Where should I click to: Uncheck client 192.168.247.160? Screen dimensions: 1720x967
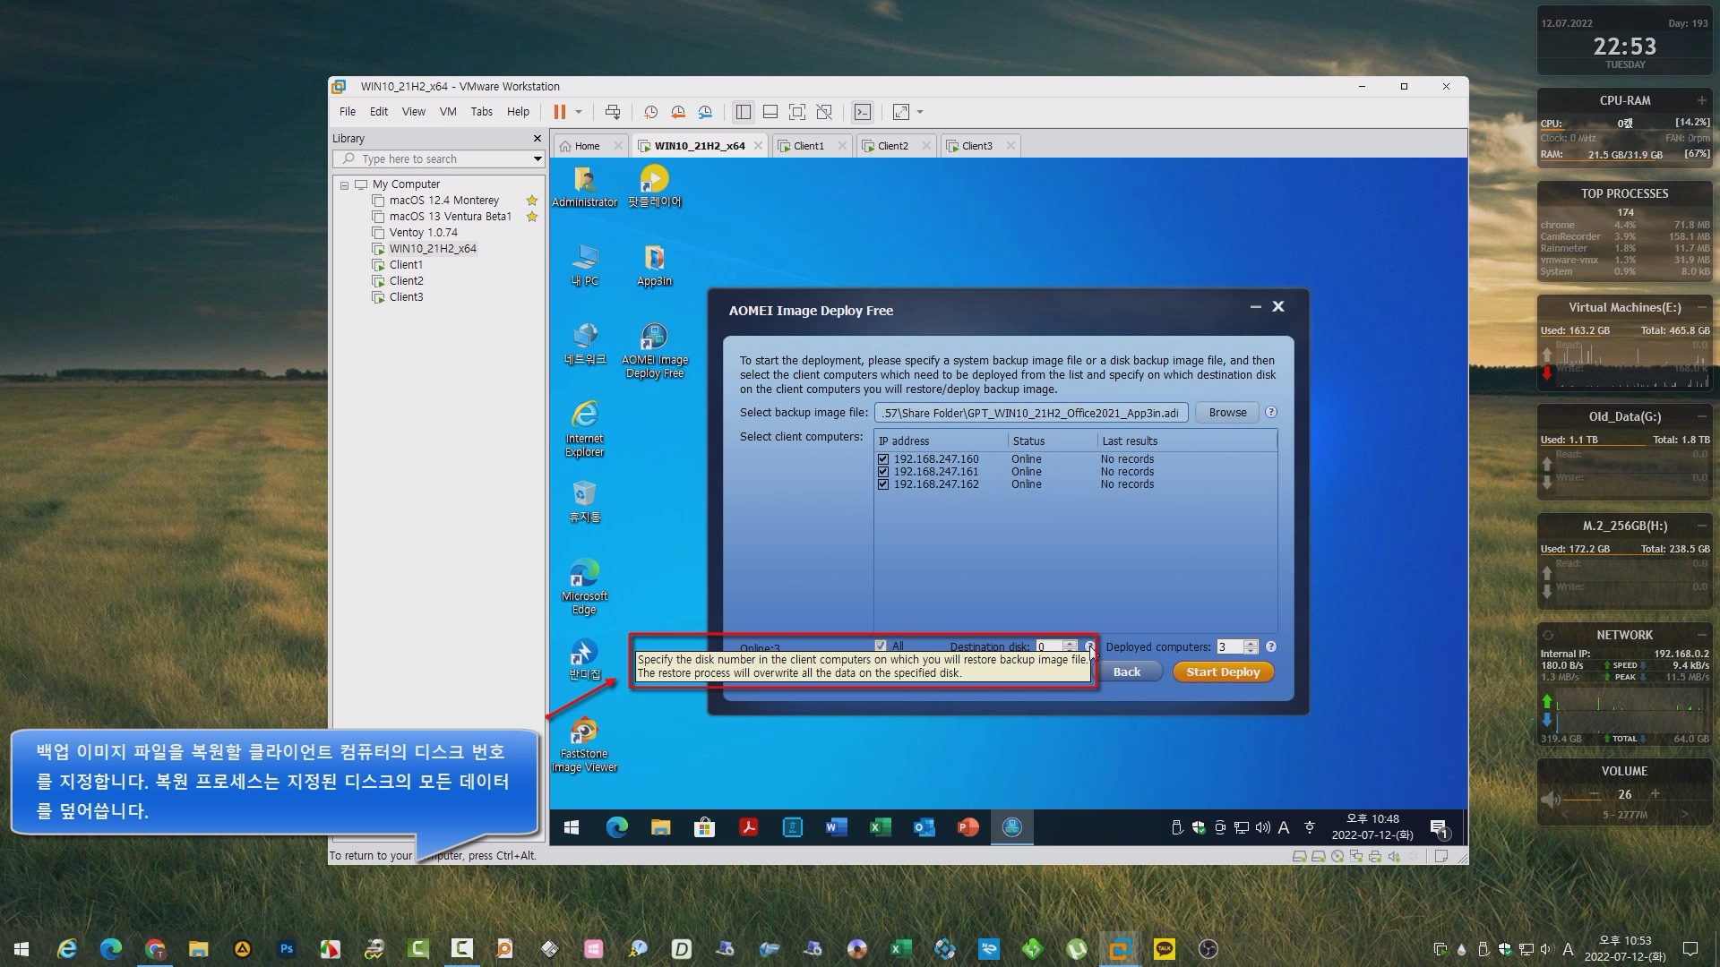(883, 459)
